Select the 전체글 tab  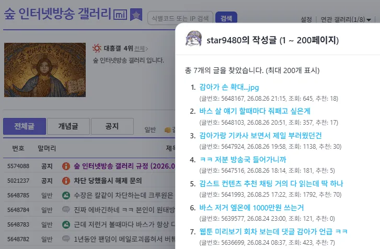pos(25,126)
